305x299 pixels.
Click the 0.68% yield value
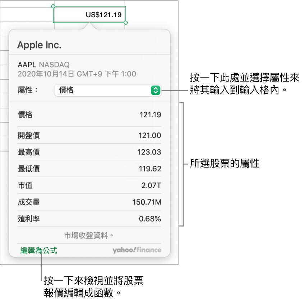[x=150, y=219]
